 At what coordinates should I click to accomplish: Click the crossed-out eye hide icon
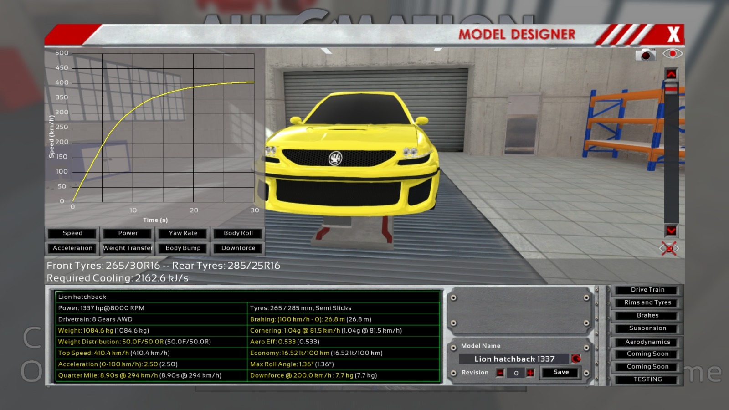coord(669,248)
